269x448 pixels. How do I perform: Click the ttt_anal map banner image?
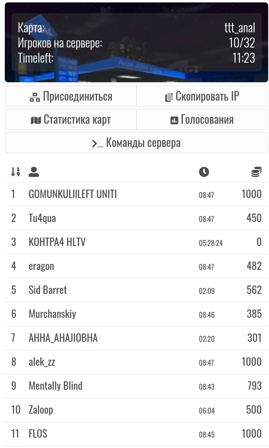click(x=136, y=42)
